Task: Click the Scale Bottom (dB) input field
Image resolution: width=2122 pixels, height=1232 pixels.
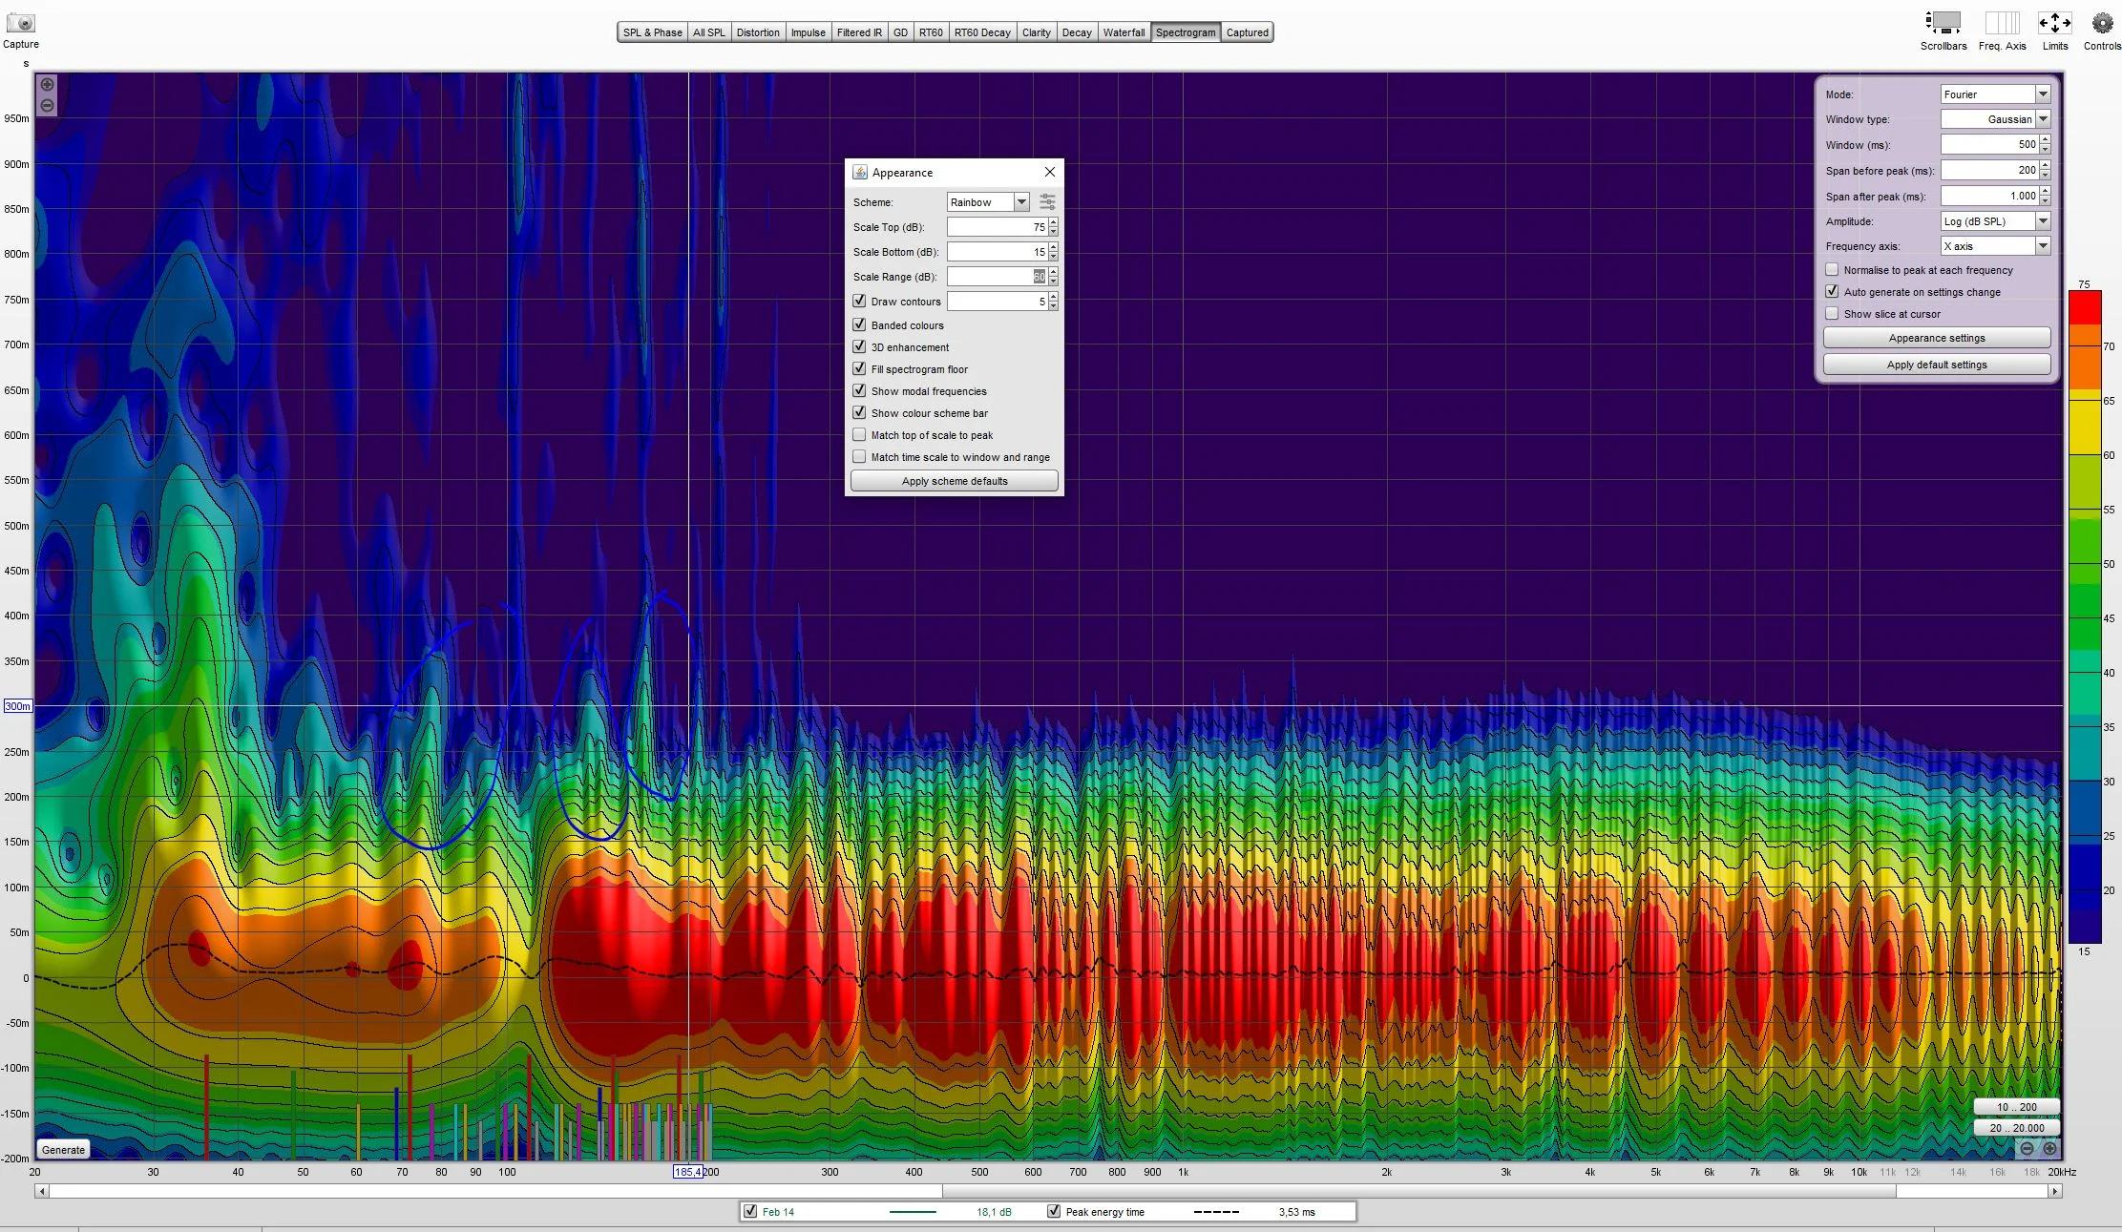Action: pos(997,252)
